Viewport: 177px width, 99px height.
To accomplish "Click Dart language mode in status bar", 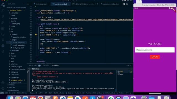I will tap(50, 93).
